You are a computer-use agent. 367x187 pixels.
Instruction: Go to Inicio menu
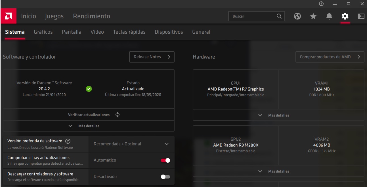29,16
